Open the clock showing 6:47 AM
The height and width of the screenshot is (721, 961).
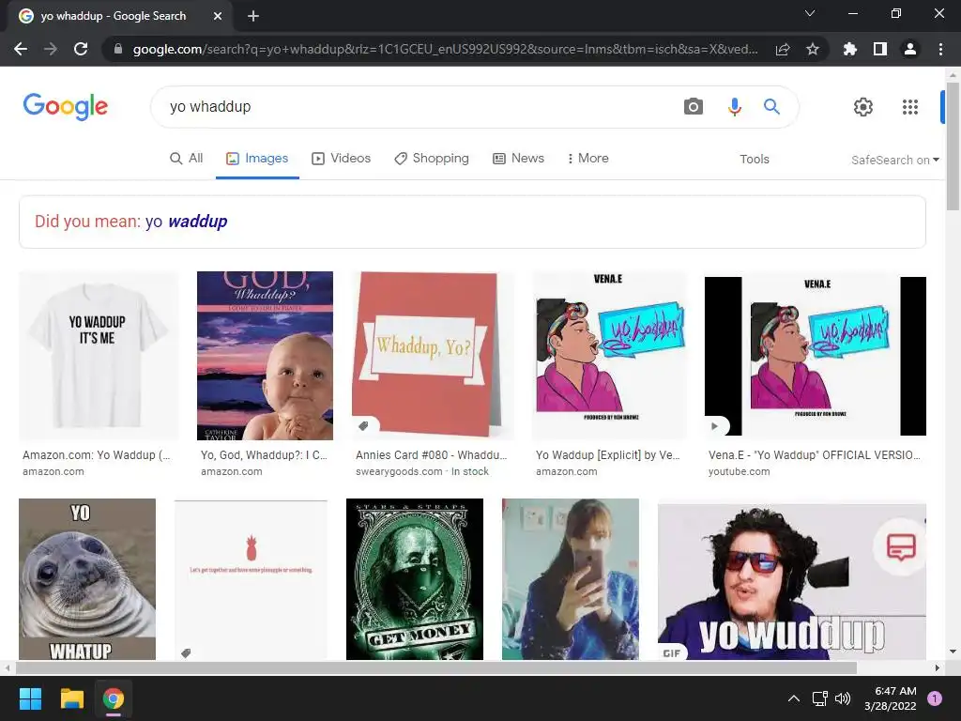891,698
